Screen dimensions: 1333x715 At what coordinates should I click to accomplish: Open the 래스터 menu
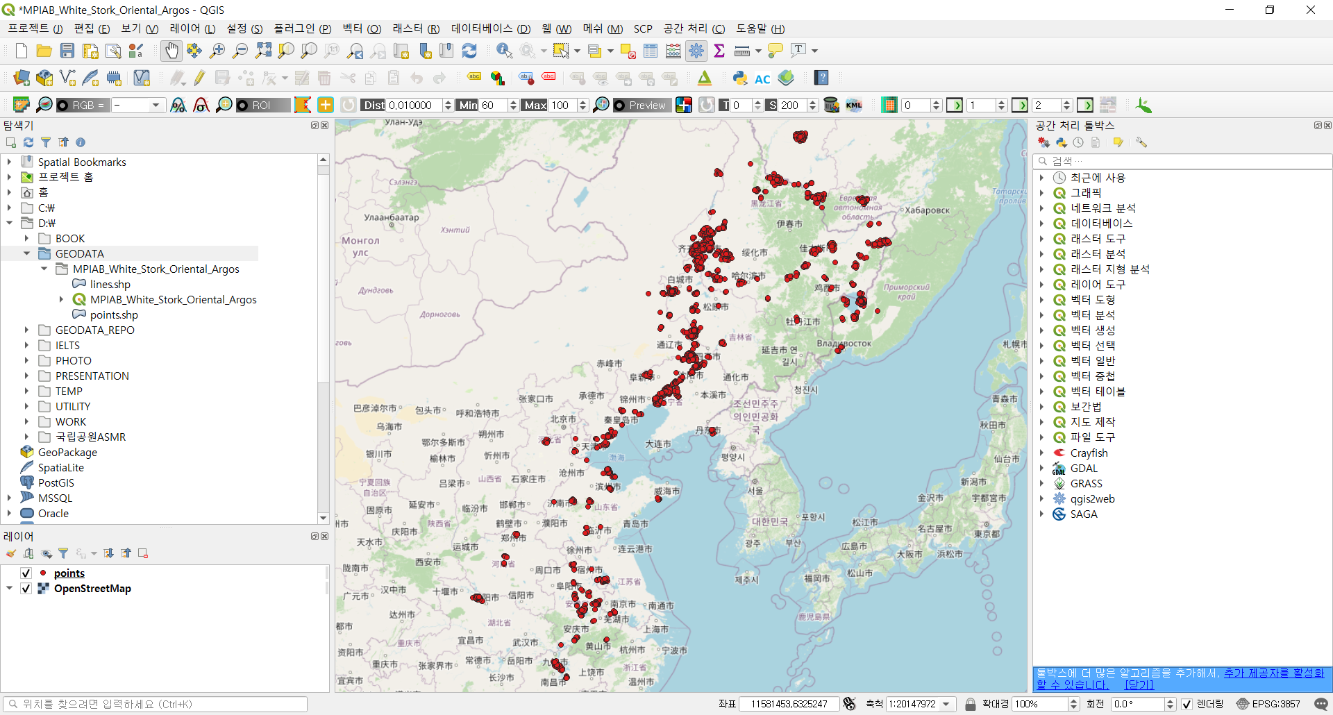point(416,28)
